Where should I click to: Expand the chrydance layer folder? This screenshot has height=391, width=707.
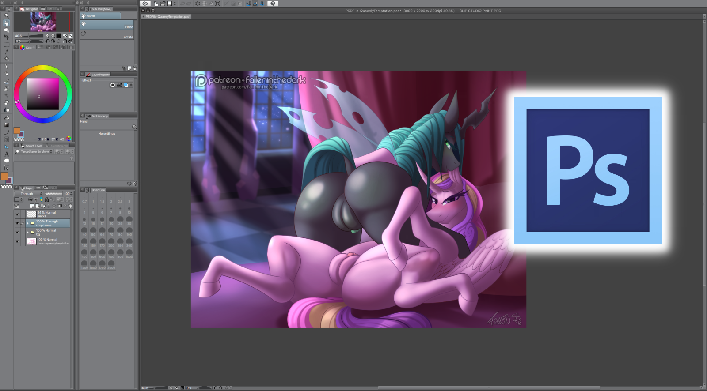(27, 223)
